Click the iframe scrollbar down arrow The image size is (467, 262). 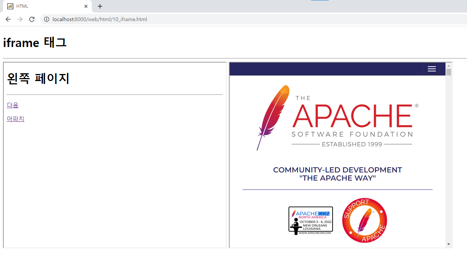pyautogui.click(x=449, y=244)
